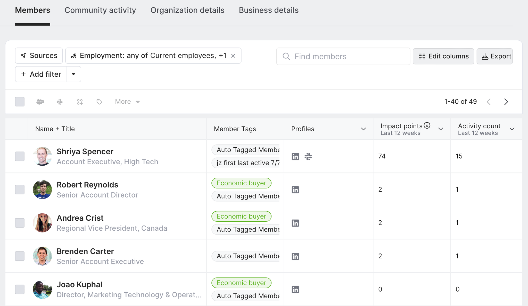Open the Organization details tab
528x306 pixels.
187,10
